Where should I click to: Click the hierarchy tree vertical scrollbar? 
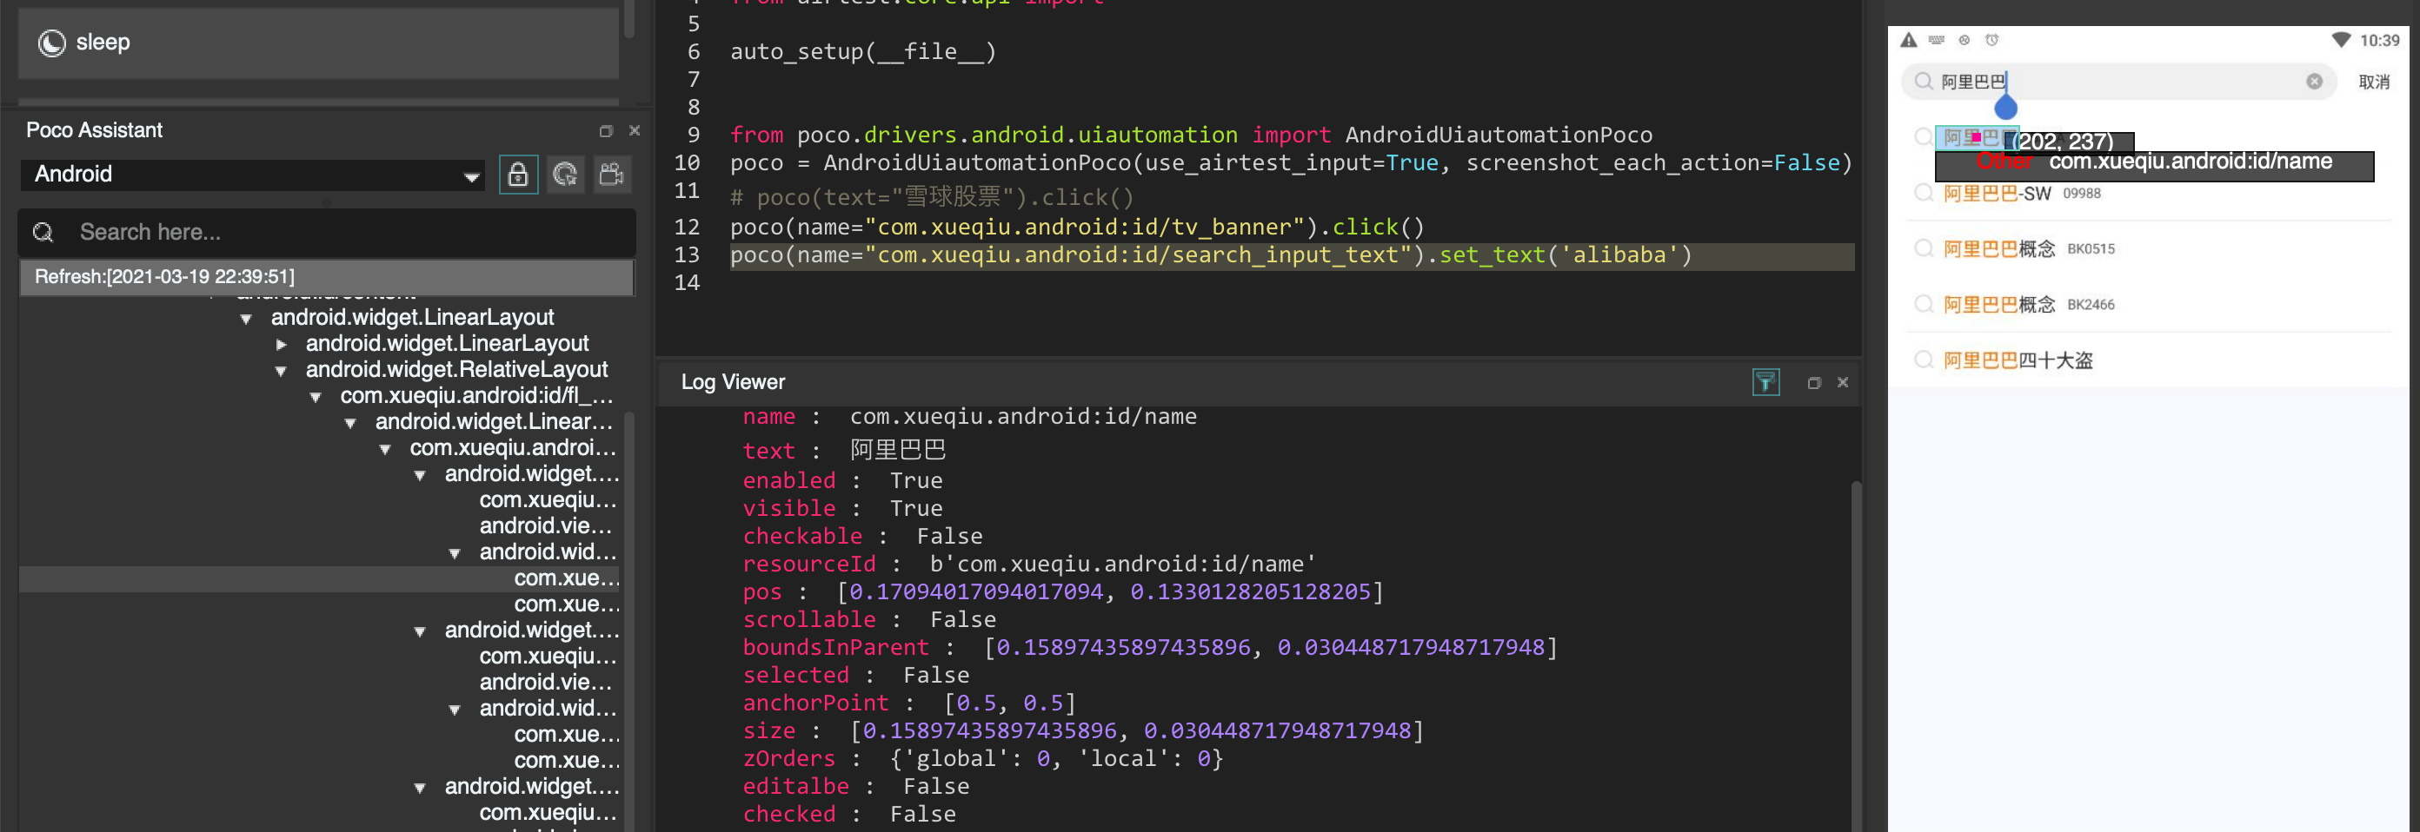click(x=629, y=620)
